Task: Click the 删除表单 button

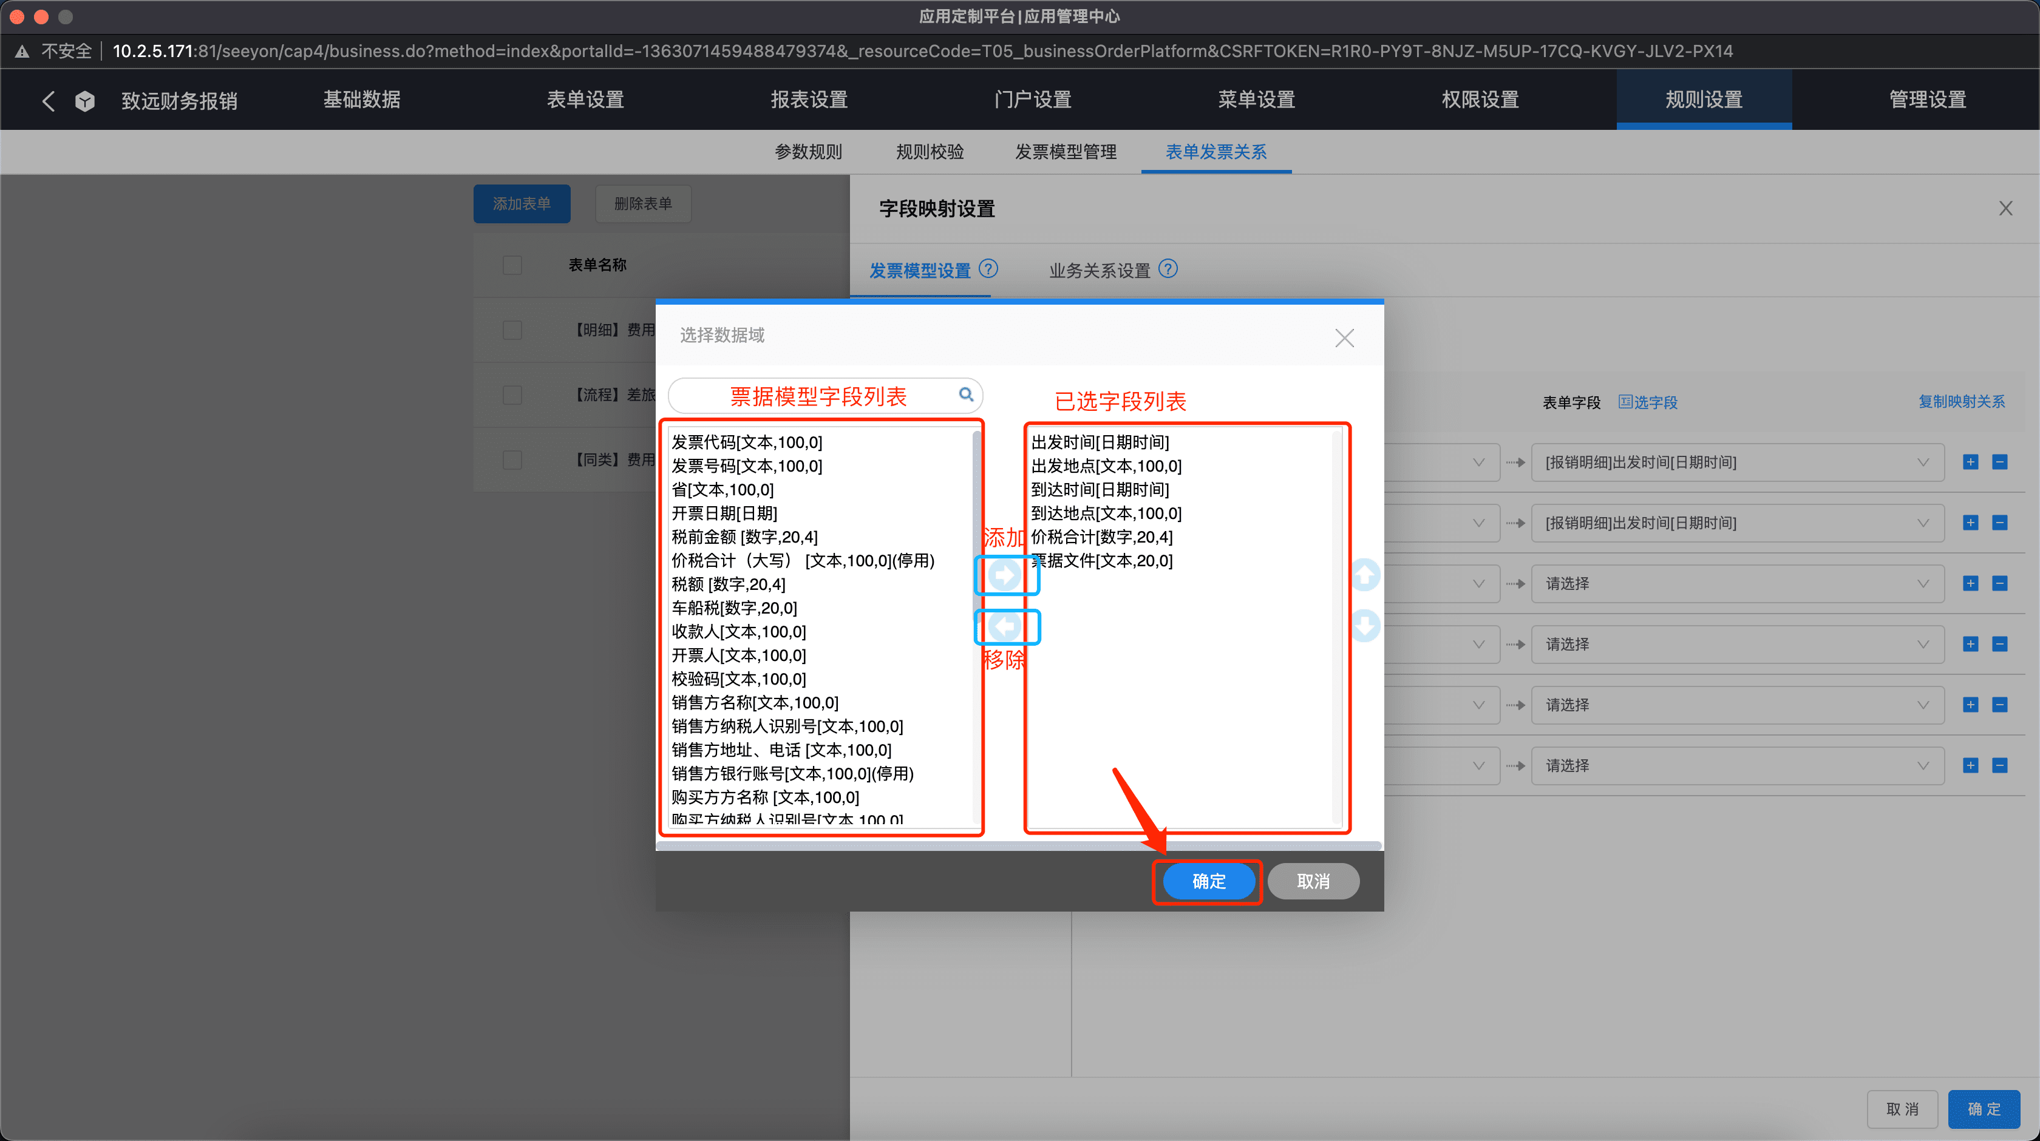Action: point(643,203)
